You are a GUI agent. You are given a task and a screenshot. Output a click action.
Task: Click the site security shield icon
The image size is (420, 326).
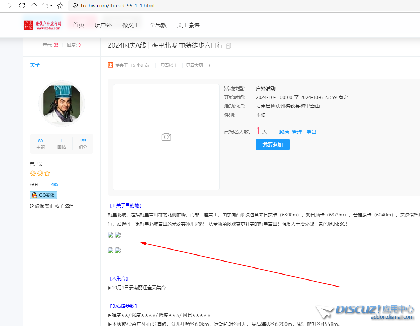pos(75,6)
